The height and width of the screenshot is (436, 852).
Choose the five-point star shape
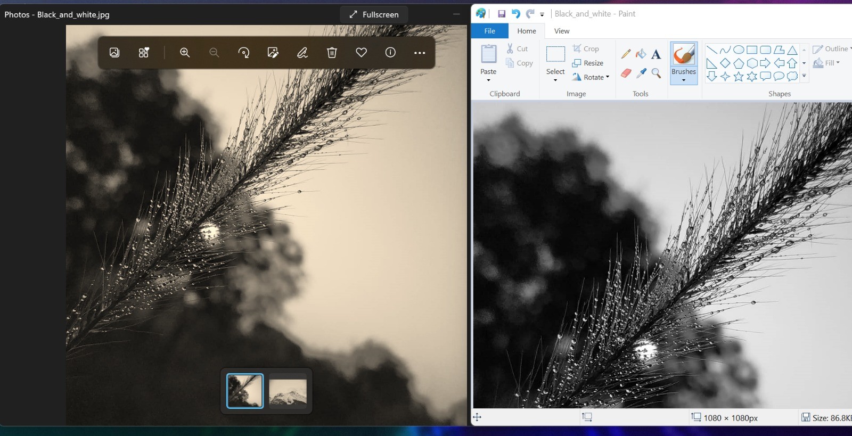tap(739, 77)
